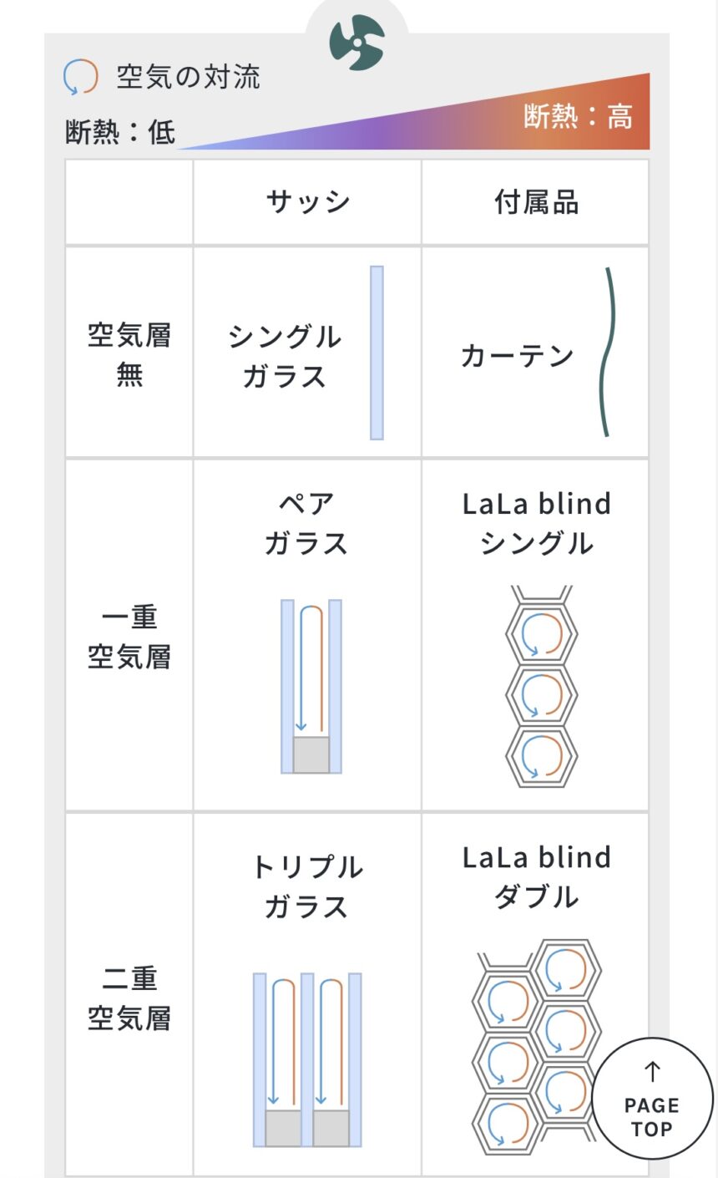This screenshot has width=718, height=1178.
Task: Select the triple glass diagram
Action: click(x=307, y=1059)
